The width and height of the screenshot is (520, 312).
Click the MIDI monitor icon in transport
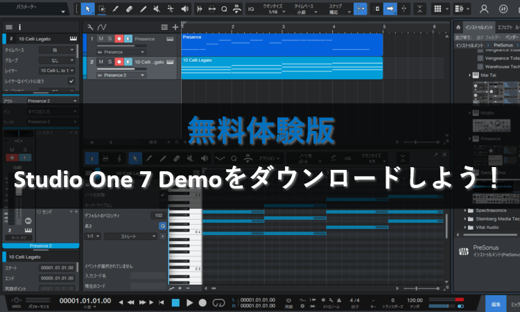16,301
